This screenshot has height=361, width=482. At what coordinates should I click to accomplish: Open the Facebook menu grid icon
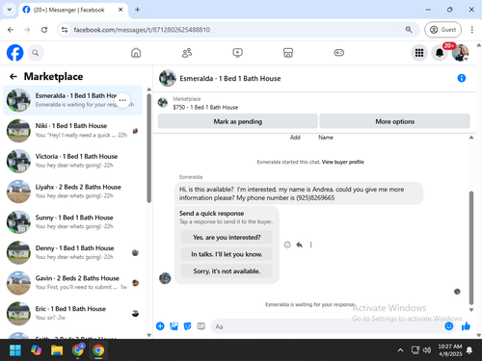[419, 53]
